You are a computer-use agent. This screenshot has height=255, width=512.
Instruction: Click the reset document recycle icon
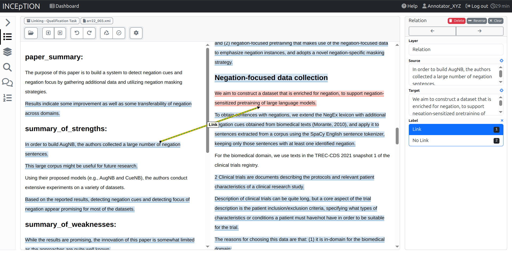point(106,33)
